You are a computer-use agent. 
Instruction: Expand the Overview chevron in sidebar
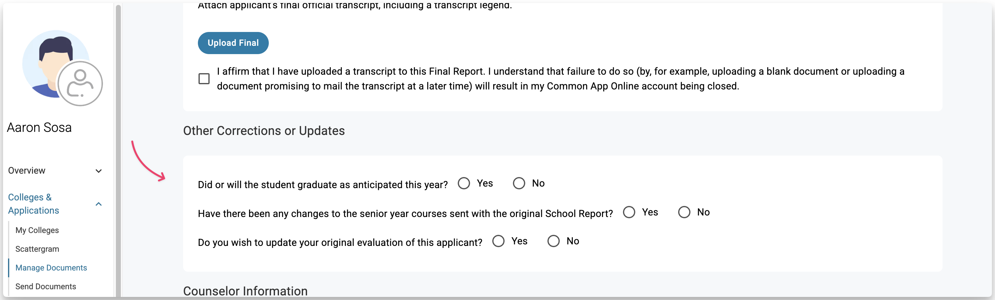tap(99, 171)
